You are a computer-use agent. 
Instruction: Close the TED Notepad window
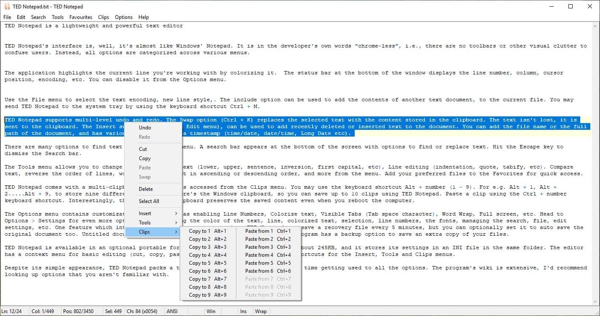[590, 6]
